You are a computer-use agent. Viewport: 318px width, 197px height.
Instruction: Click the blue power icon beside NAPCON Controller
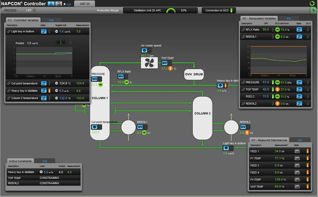pos(51,3)
